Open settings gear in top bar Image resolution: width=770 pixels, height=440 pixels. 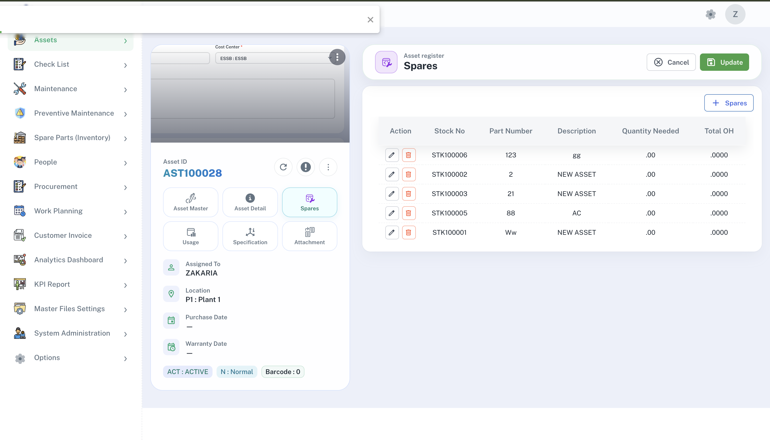tap(710, 14)
